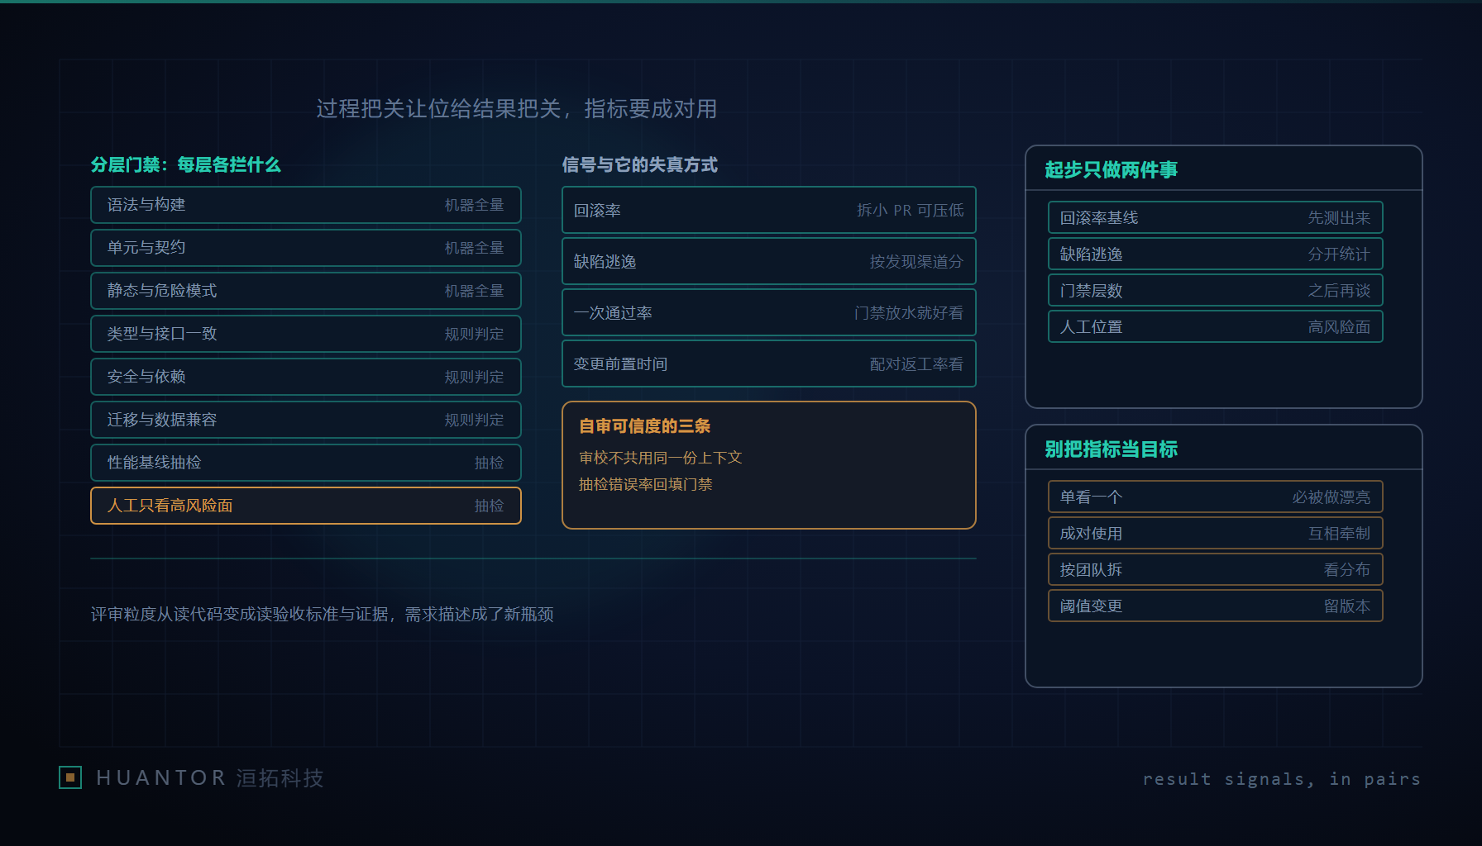This screenshot has width=1482, height=846.
Task: Click the 回滚率基线 先测出来 row
Action: (x=1216, y=217)
